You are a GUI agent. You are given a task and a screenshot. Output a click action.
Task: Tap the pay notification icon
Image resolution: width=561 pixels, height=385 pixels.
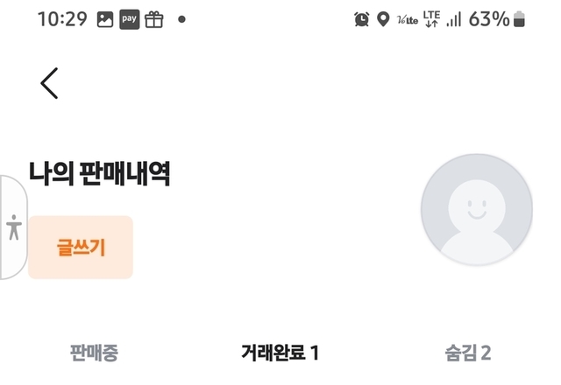coord(130,19)
